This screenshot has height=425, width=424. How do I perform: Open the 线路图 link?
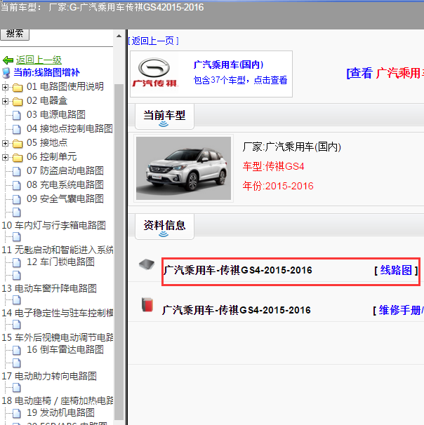(x=396, y=271)
